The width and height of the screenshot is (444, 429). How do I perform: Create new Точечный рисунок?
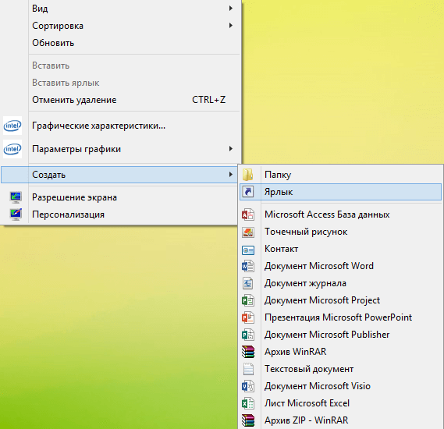341,232
